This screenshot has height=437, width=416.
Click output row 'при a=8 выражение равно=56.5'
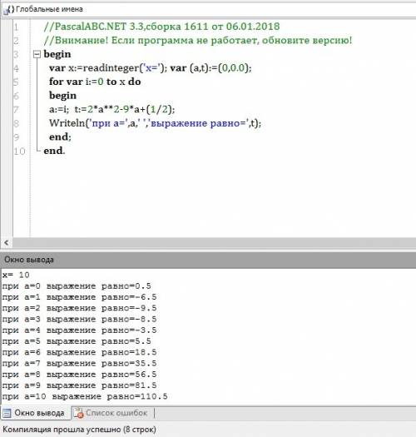79,375
